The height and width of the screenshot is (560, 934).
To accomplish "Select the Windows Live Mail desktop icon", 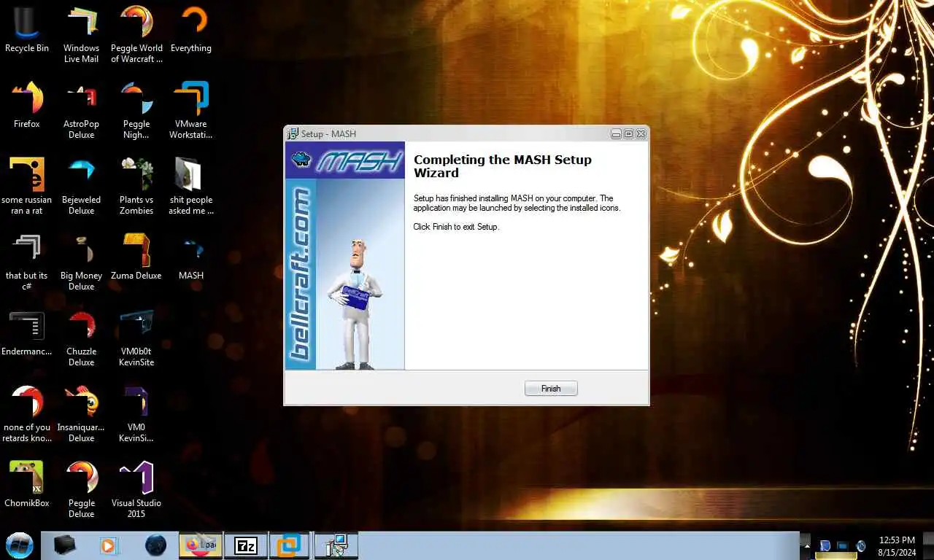I will click(81, 35).
